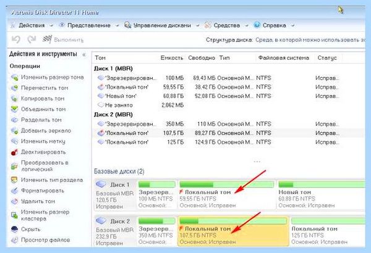Sort by the Файловая система column header
This screenshot has height=253, width=371.
point(284,58)
